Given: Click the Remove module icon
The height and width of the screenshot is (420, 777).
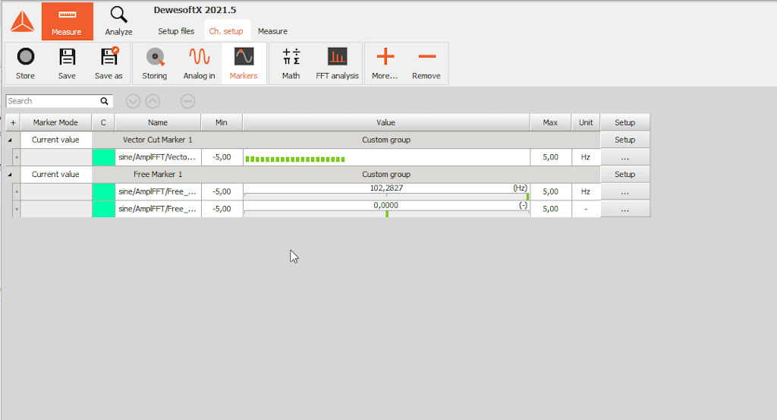Looking at the screenshot, I should pos(426,64).
